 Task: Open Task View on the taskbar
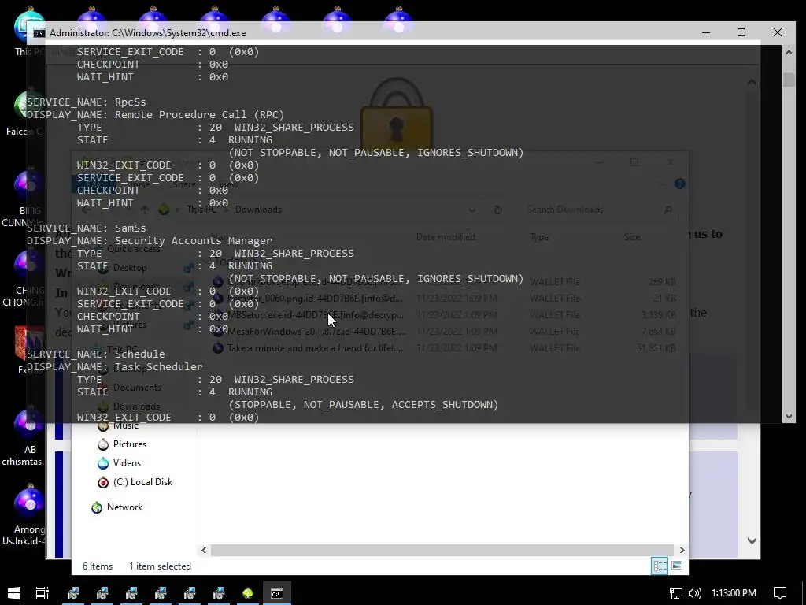click(43, 593)
